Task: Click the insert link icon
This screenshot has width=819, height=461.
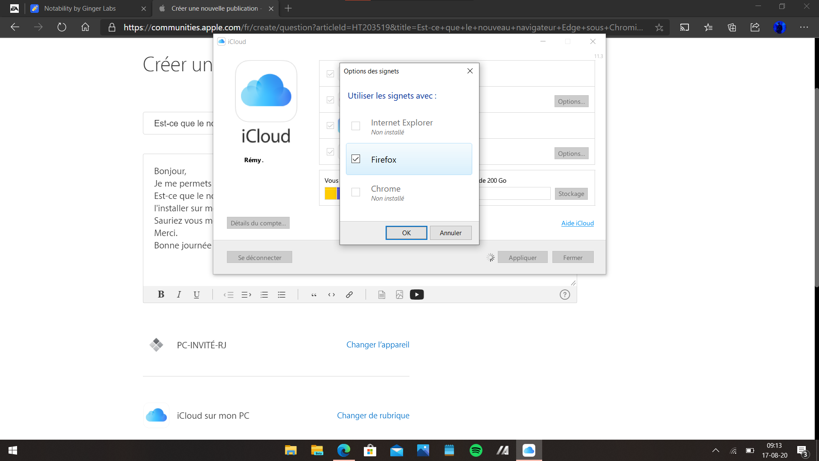Action: [x=349, y=295]
